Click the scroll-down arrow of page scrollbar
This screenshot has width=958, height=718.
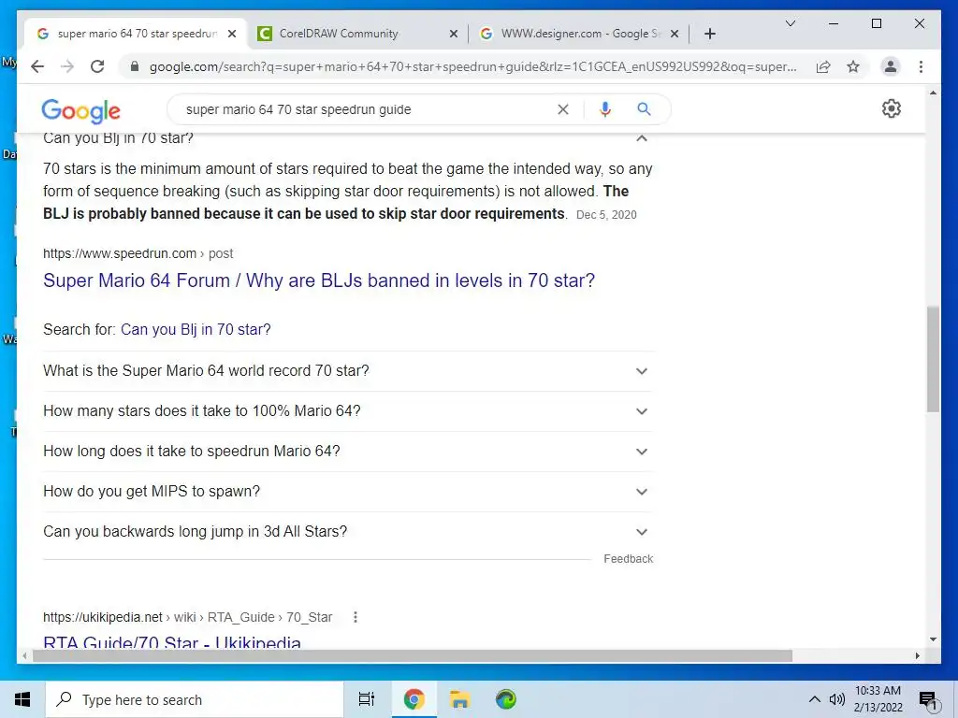pyautogui.click(x=933, y=639)
